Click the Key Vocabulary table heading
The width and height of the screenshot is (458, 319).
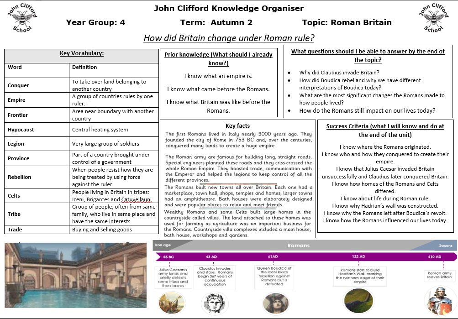pos(82,54)
